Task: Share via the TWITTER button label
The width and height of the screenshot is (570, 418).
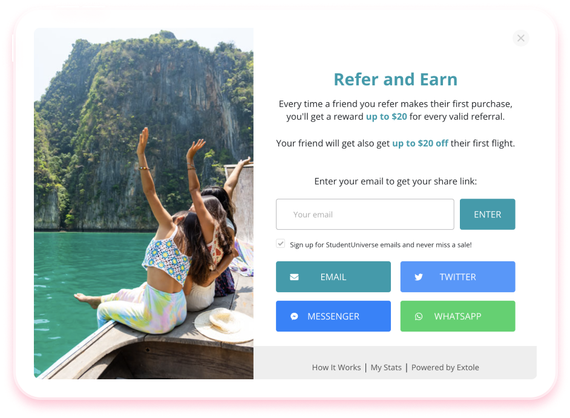Action: (457, 277)
